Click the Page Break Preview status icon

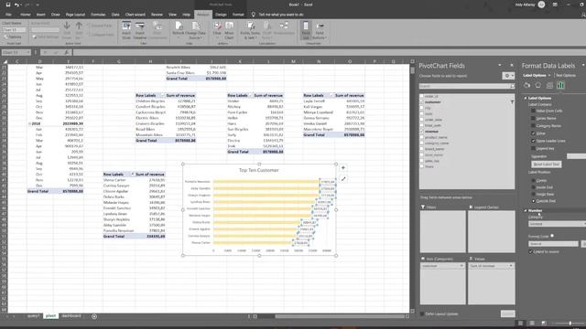tap(544, 323)
